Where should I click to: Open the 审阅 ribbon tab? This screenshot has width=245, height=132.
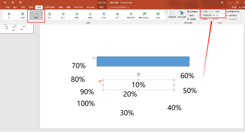point(61,7)
